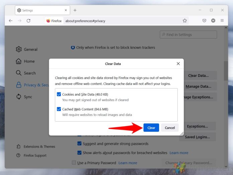Close the Settings tab

[66, 10]
